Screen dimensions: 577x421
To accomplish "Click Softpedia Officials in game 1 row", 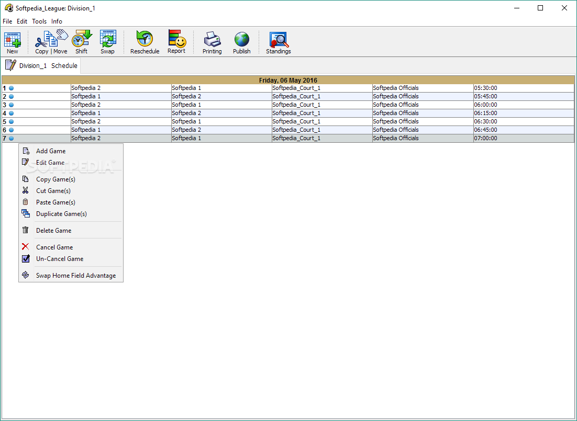I will point(423,88).
